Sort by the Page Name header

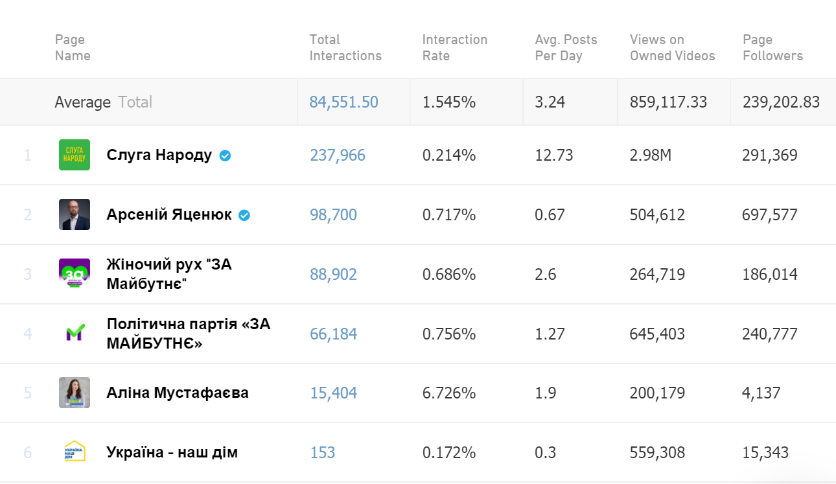click(73, 48)
